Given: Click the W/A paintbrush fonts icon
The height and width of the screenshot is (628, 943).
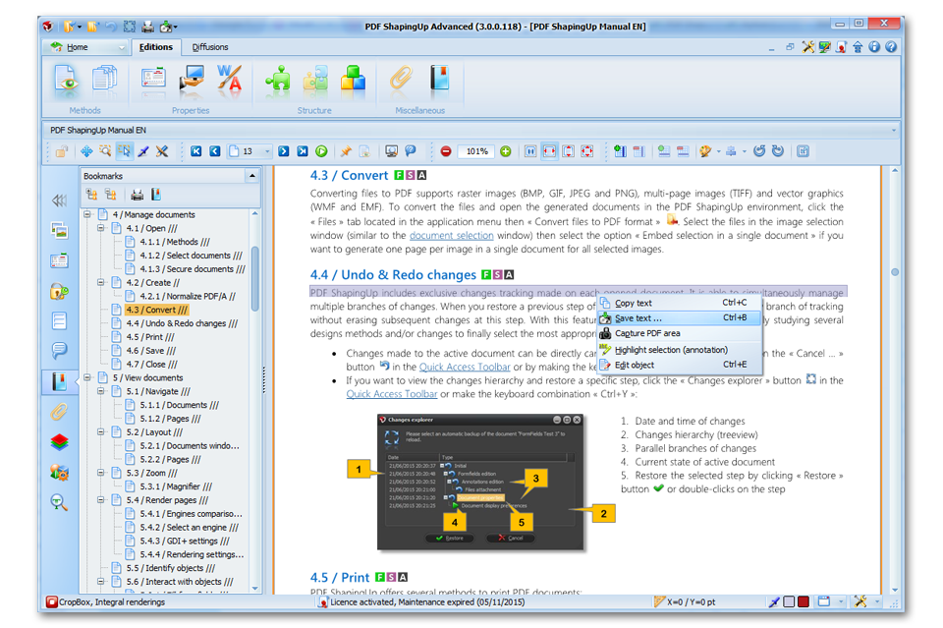Looking at the screenshot, I should (x=229, y=79).
